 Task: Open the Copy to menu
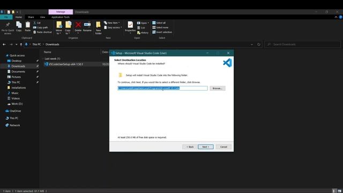pos(68,28)
